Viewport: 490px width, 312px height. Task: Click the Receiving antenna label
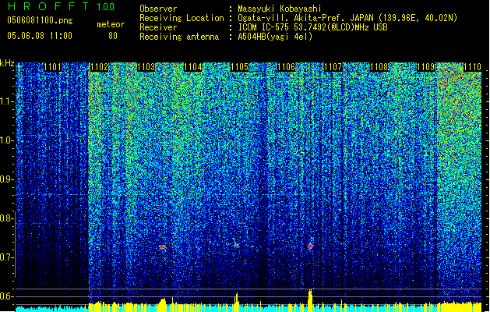(x=179, y=37)
